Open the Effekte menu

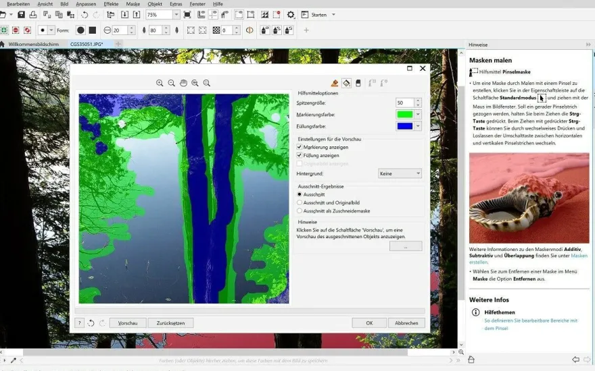pos(111,4)
